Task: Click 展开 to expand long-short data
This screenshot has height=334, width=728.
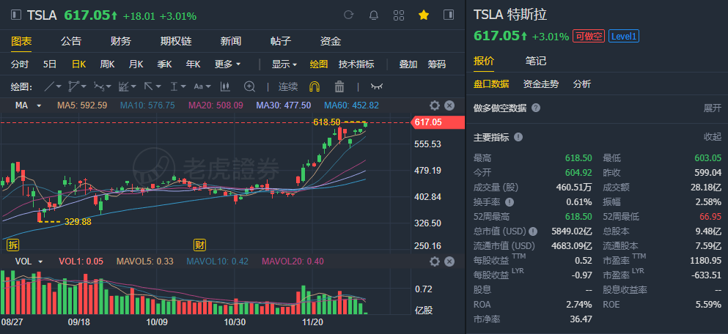Action: coord(713,108)
